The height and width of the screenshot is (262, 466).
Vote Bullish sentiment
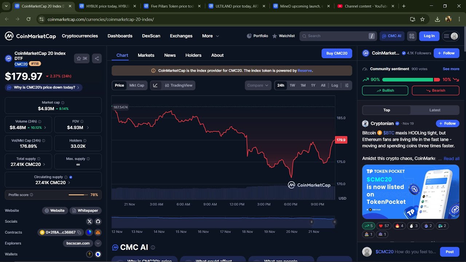coord(385,91)
